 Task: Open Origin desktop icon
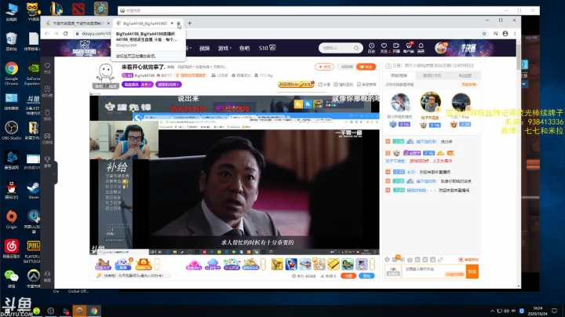click(12, 220)
